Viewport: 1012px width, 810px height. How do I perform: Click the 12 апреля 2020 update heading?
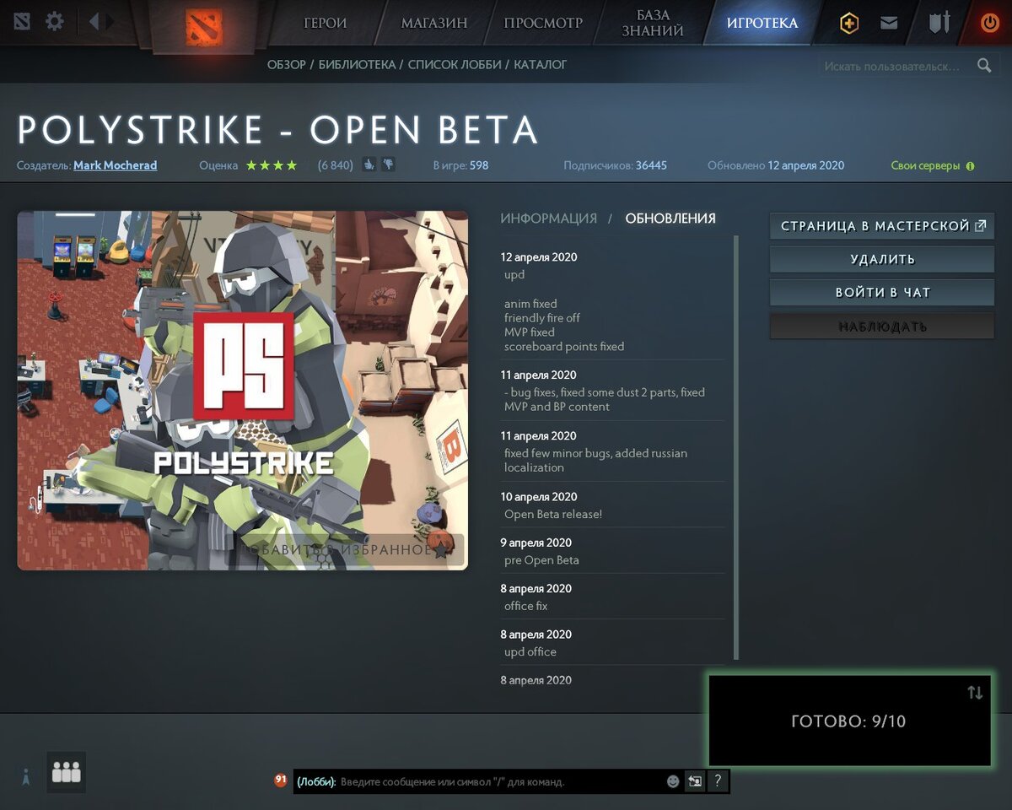click(x=539, y=257)
